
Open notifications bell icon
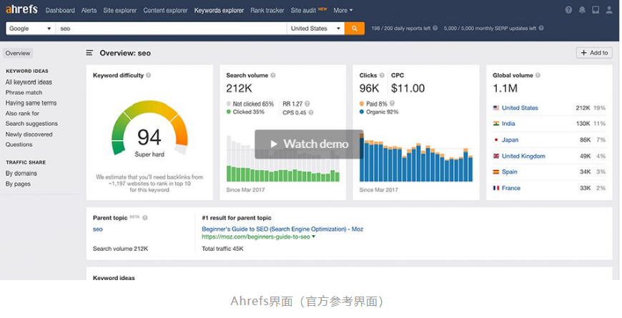point(582,10)
